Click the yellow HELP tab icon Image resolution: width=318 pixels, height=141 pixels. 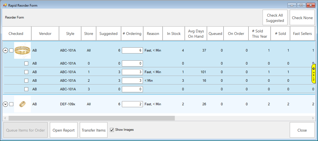point(314,74)
